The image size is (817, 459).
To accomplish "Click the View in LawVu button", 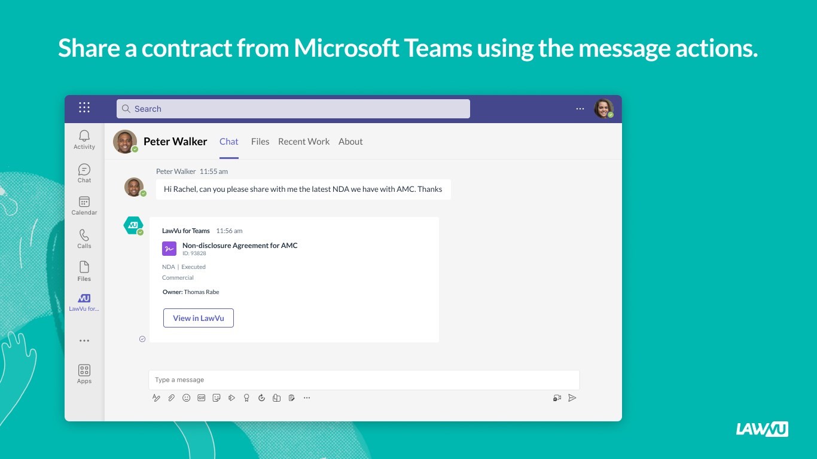I will pyautogui.click(x=199, y=318).
